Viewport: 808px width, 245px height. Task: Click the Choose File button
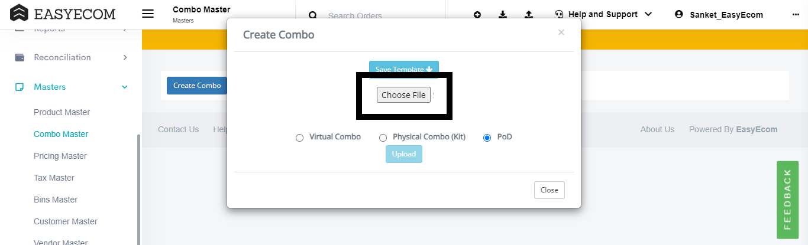403,95
